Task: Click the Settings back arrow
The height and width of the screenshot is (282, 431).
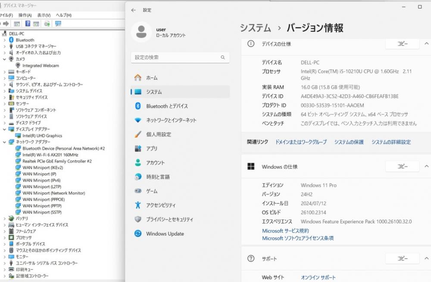Action: (x=134, y=10)
